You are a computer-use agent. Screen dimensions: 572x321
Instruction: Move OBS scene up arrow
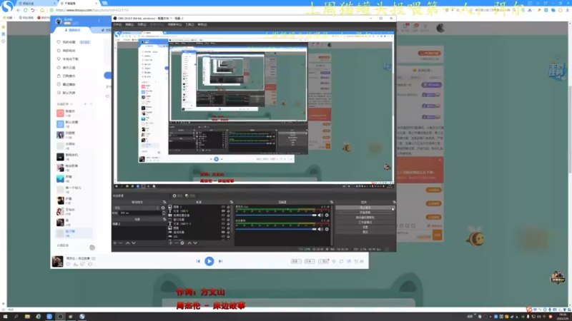point(127,243)
